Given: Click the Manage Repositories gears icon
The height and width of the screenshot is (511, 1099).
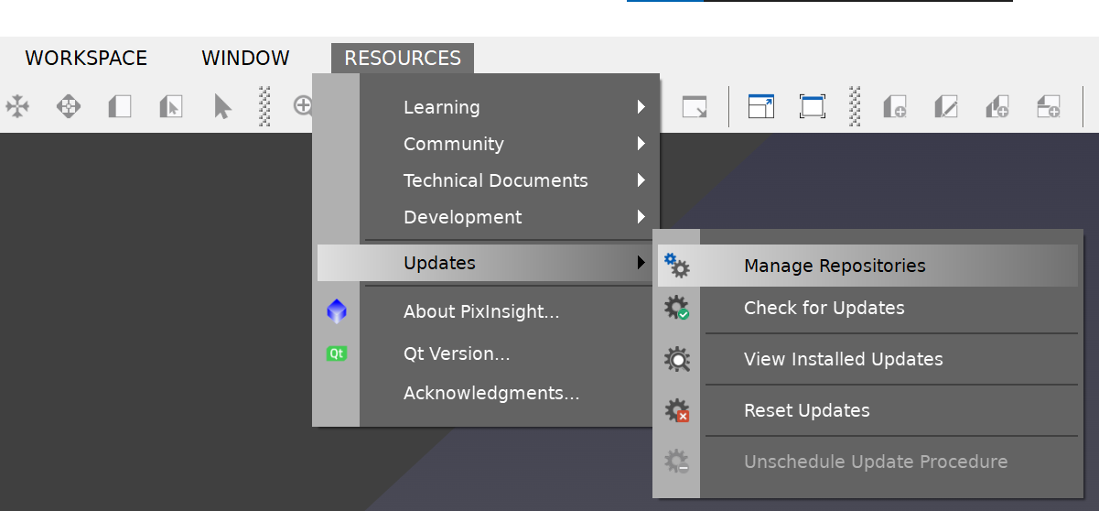Looking at the screenshot, I should [x=677, y=266].
